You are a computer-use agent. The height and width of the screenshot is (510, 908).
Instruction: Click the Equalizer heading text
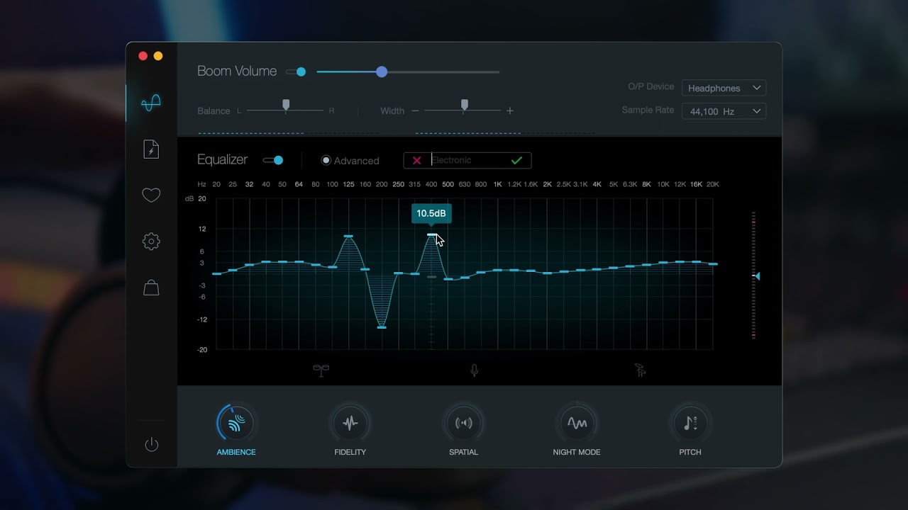[222, 160]
